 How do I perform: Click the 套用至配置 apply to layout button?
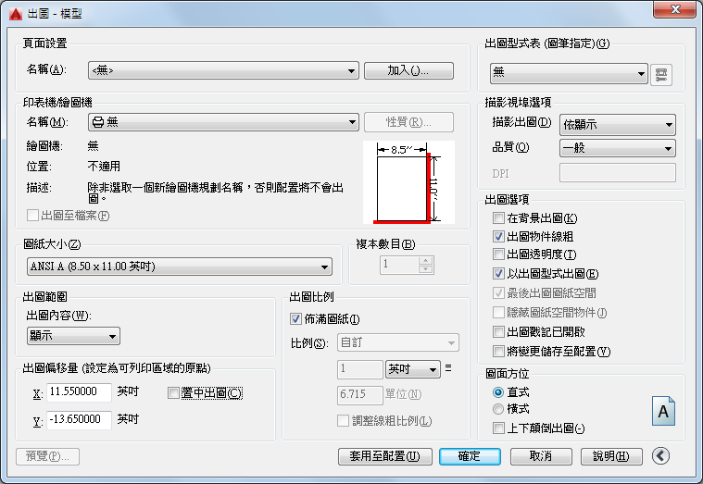[x=385, y=456]
